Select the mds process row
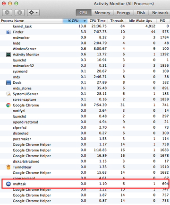Image resolution: width=170 pixels, height=205 pixels. pyautogui.click(x=85, y=77)
